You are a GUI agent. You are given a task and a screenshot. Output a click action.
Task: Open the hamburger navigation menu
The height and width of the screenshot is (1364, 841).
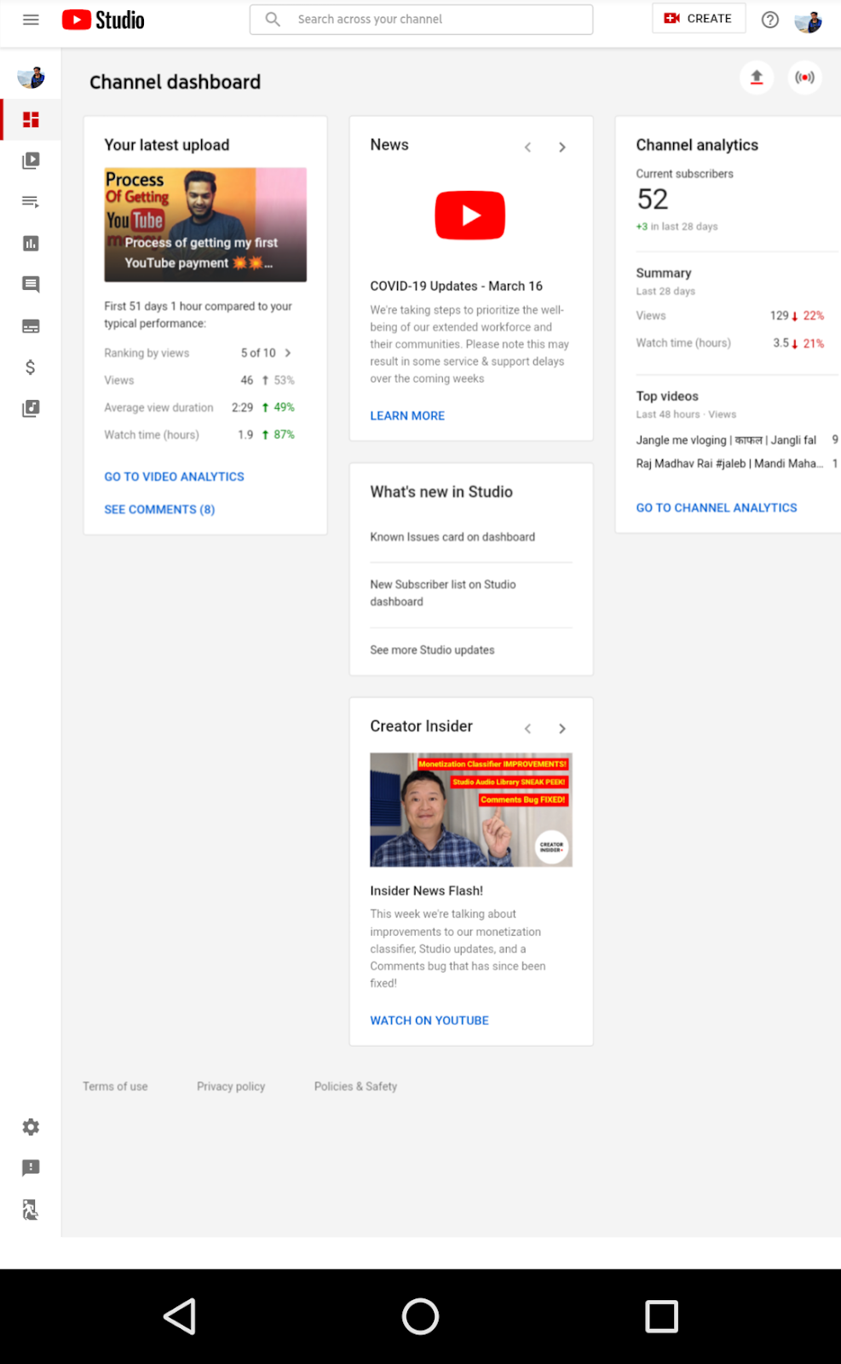pyautogui.click(x=31, y=20)
